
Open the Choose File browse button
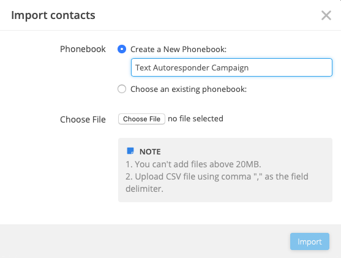[x=141, y=119]
